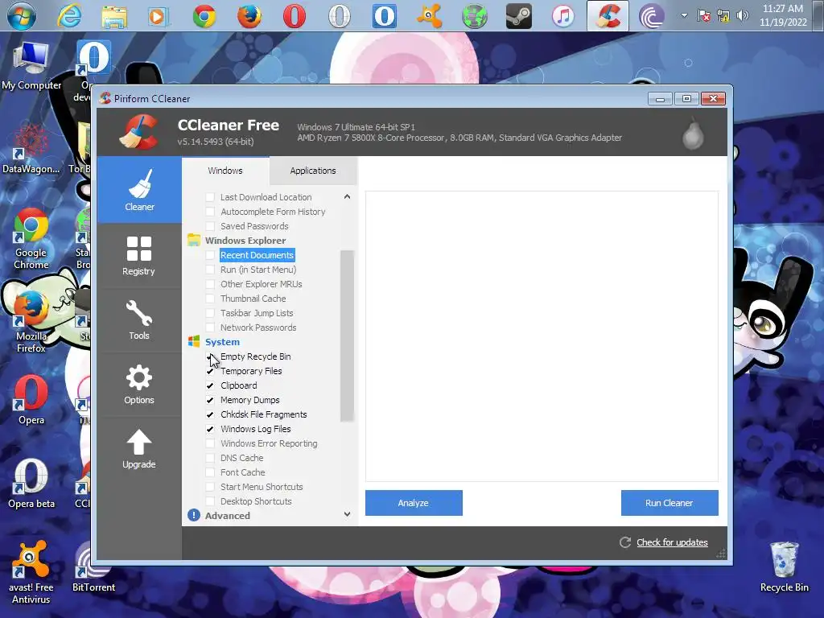Open the Recycle Bin desktop icon

click(784, 567)
